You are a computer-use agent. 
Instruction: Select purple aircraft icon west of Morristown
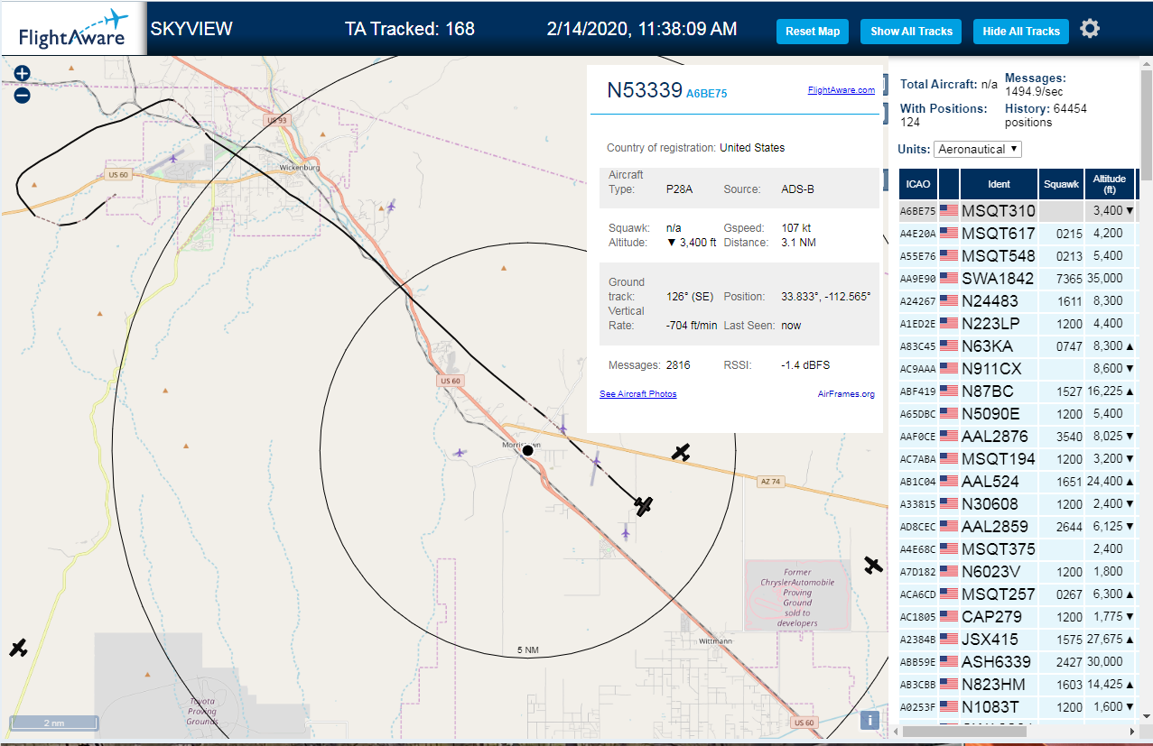point(460,452)
